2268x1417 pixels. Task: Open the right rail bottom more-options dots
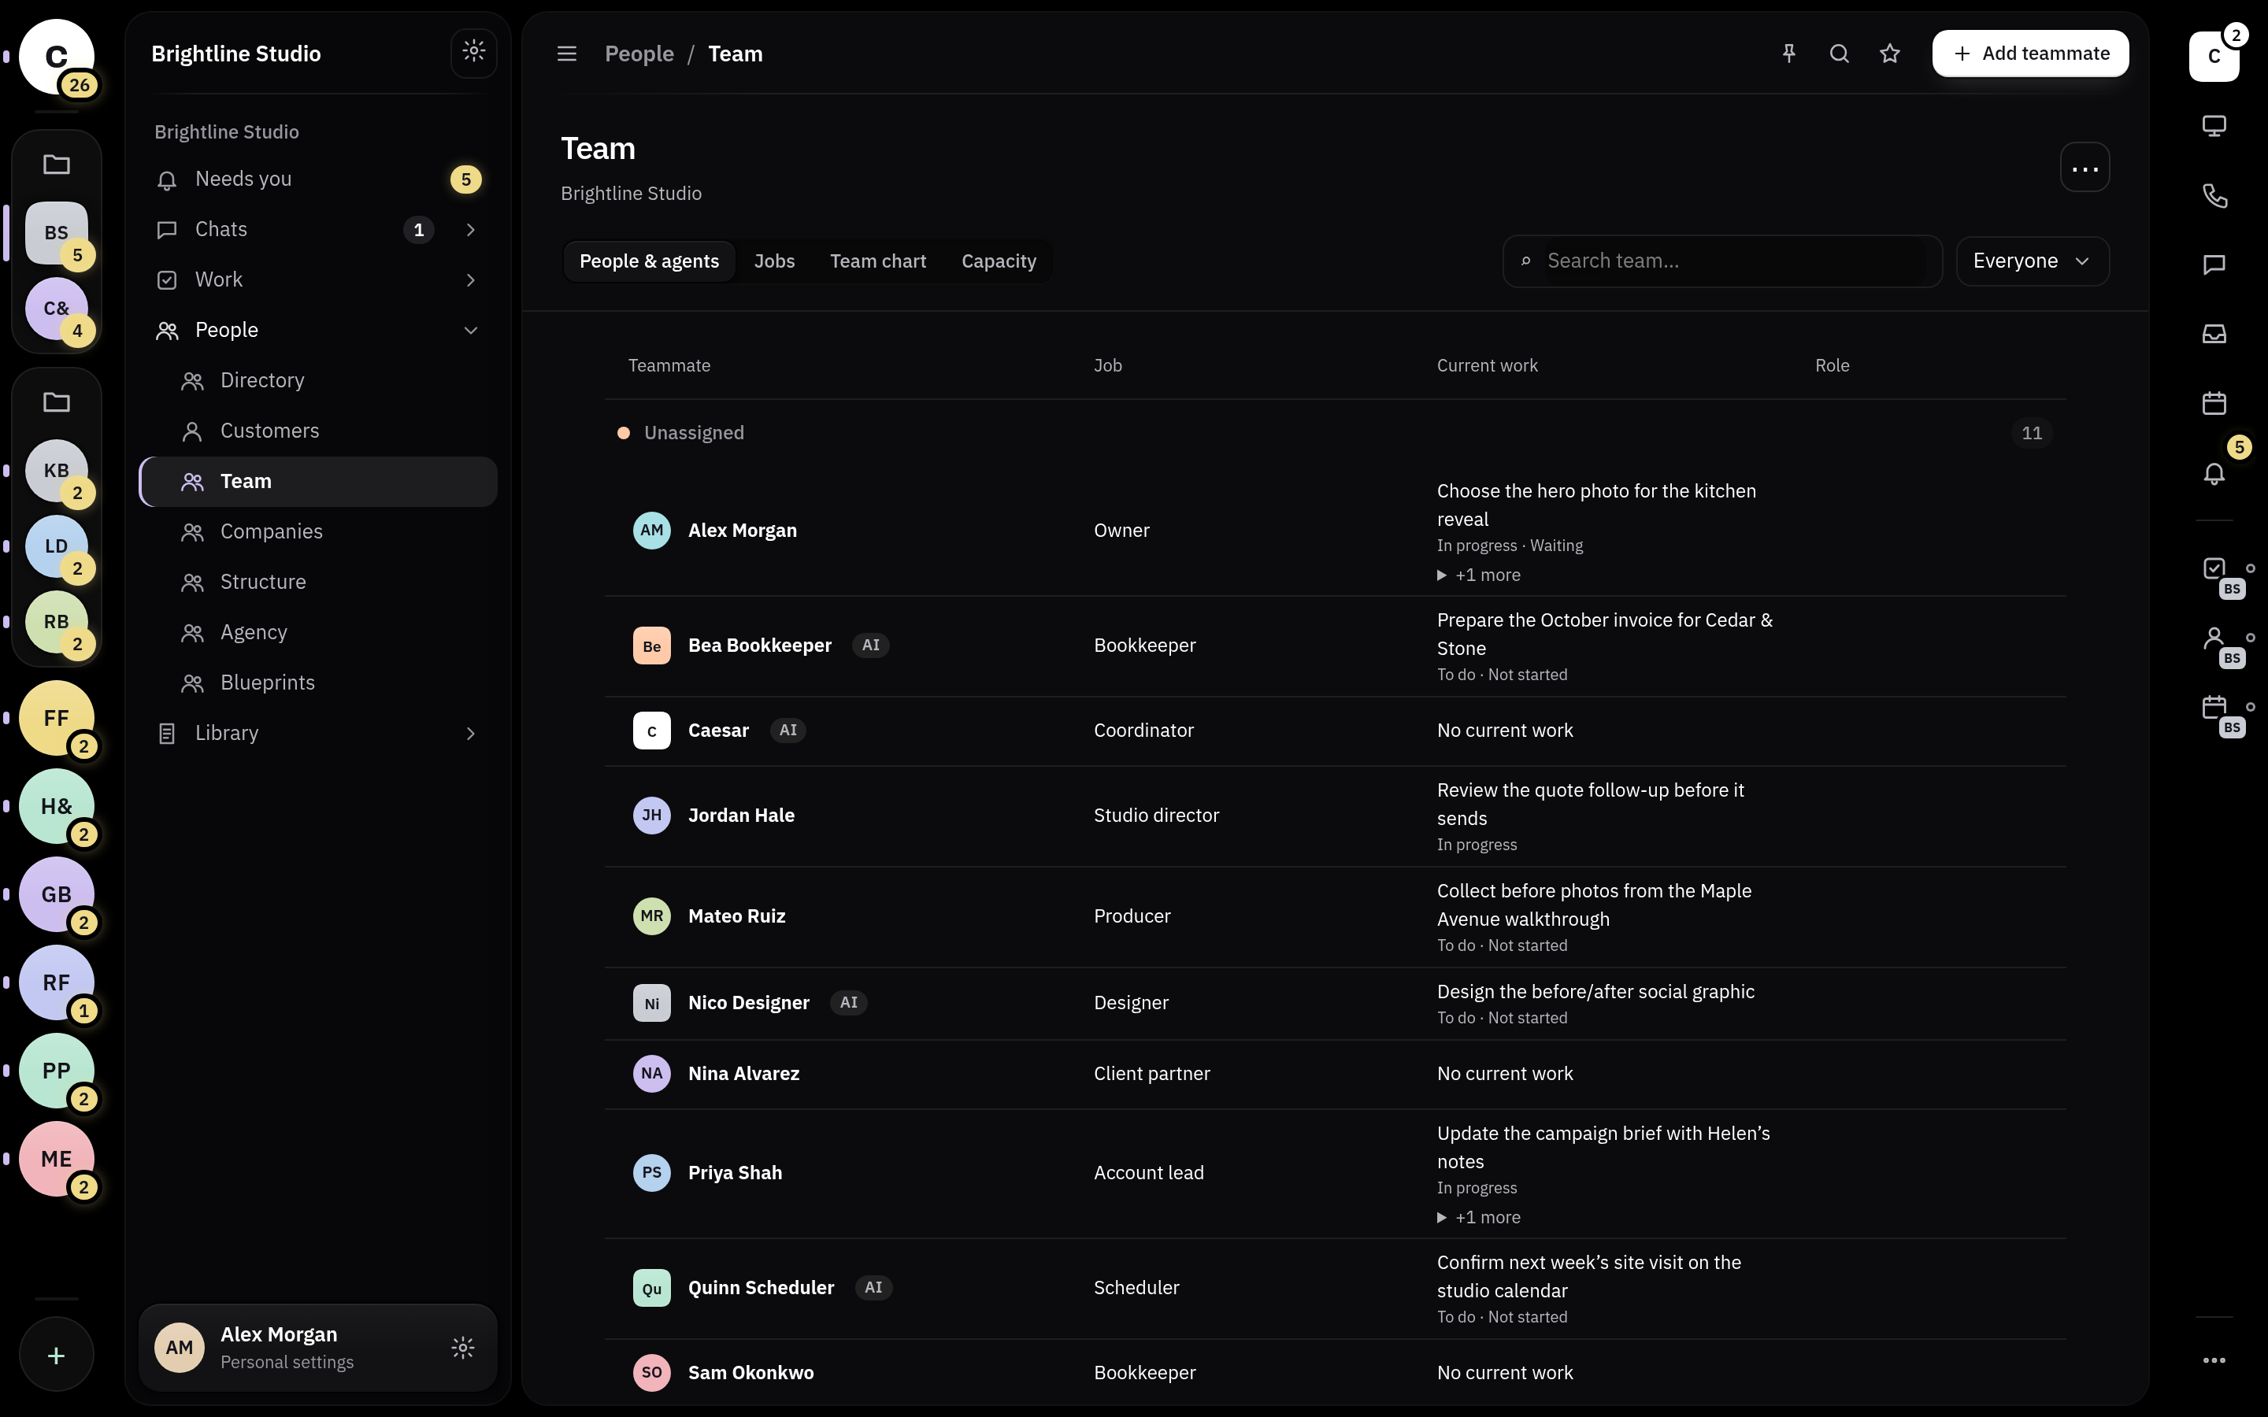point(2214,1360)
